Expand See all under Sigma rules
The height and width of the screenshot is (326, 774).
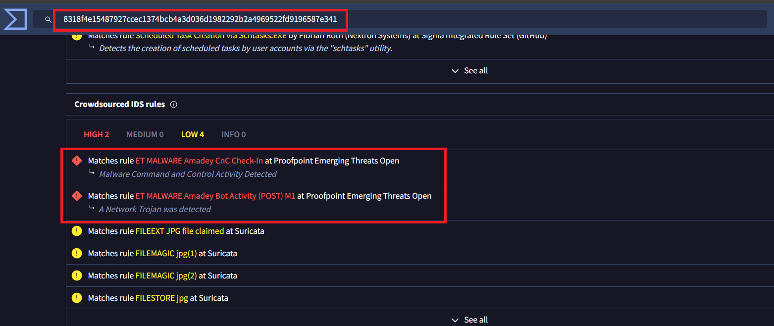point(469,71)
